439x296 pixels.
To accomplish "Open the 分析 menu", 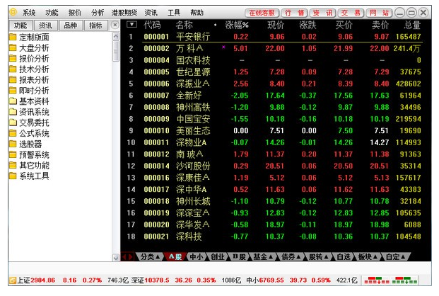I will pyautogui.click(x=98, y=13).
